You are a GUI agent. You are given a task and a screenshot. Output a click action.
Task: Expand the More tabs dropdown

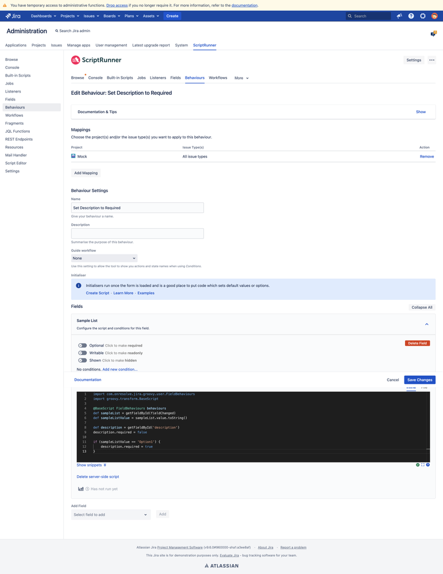(242, 78)
